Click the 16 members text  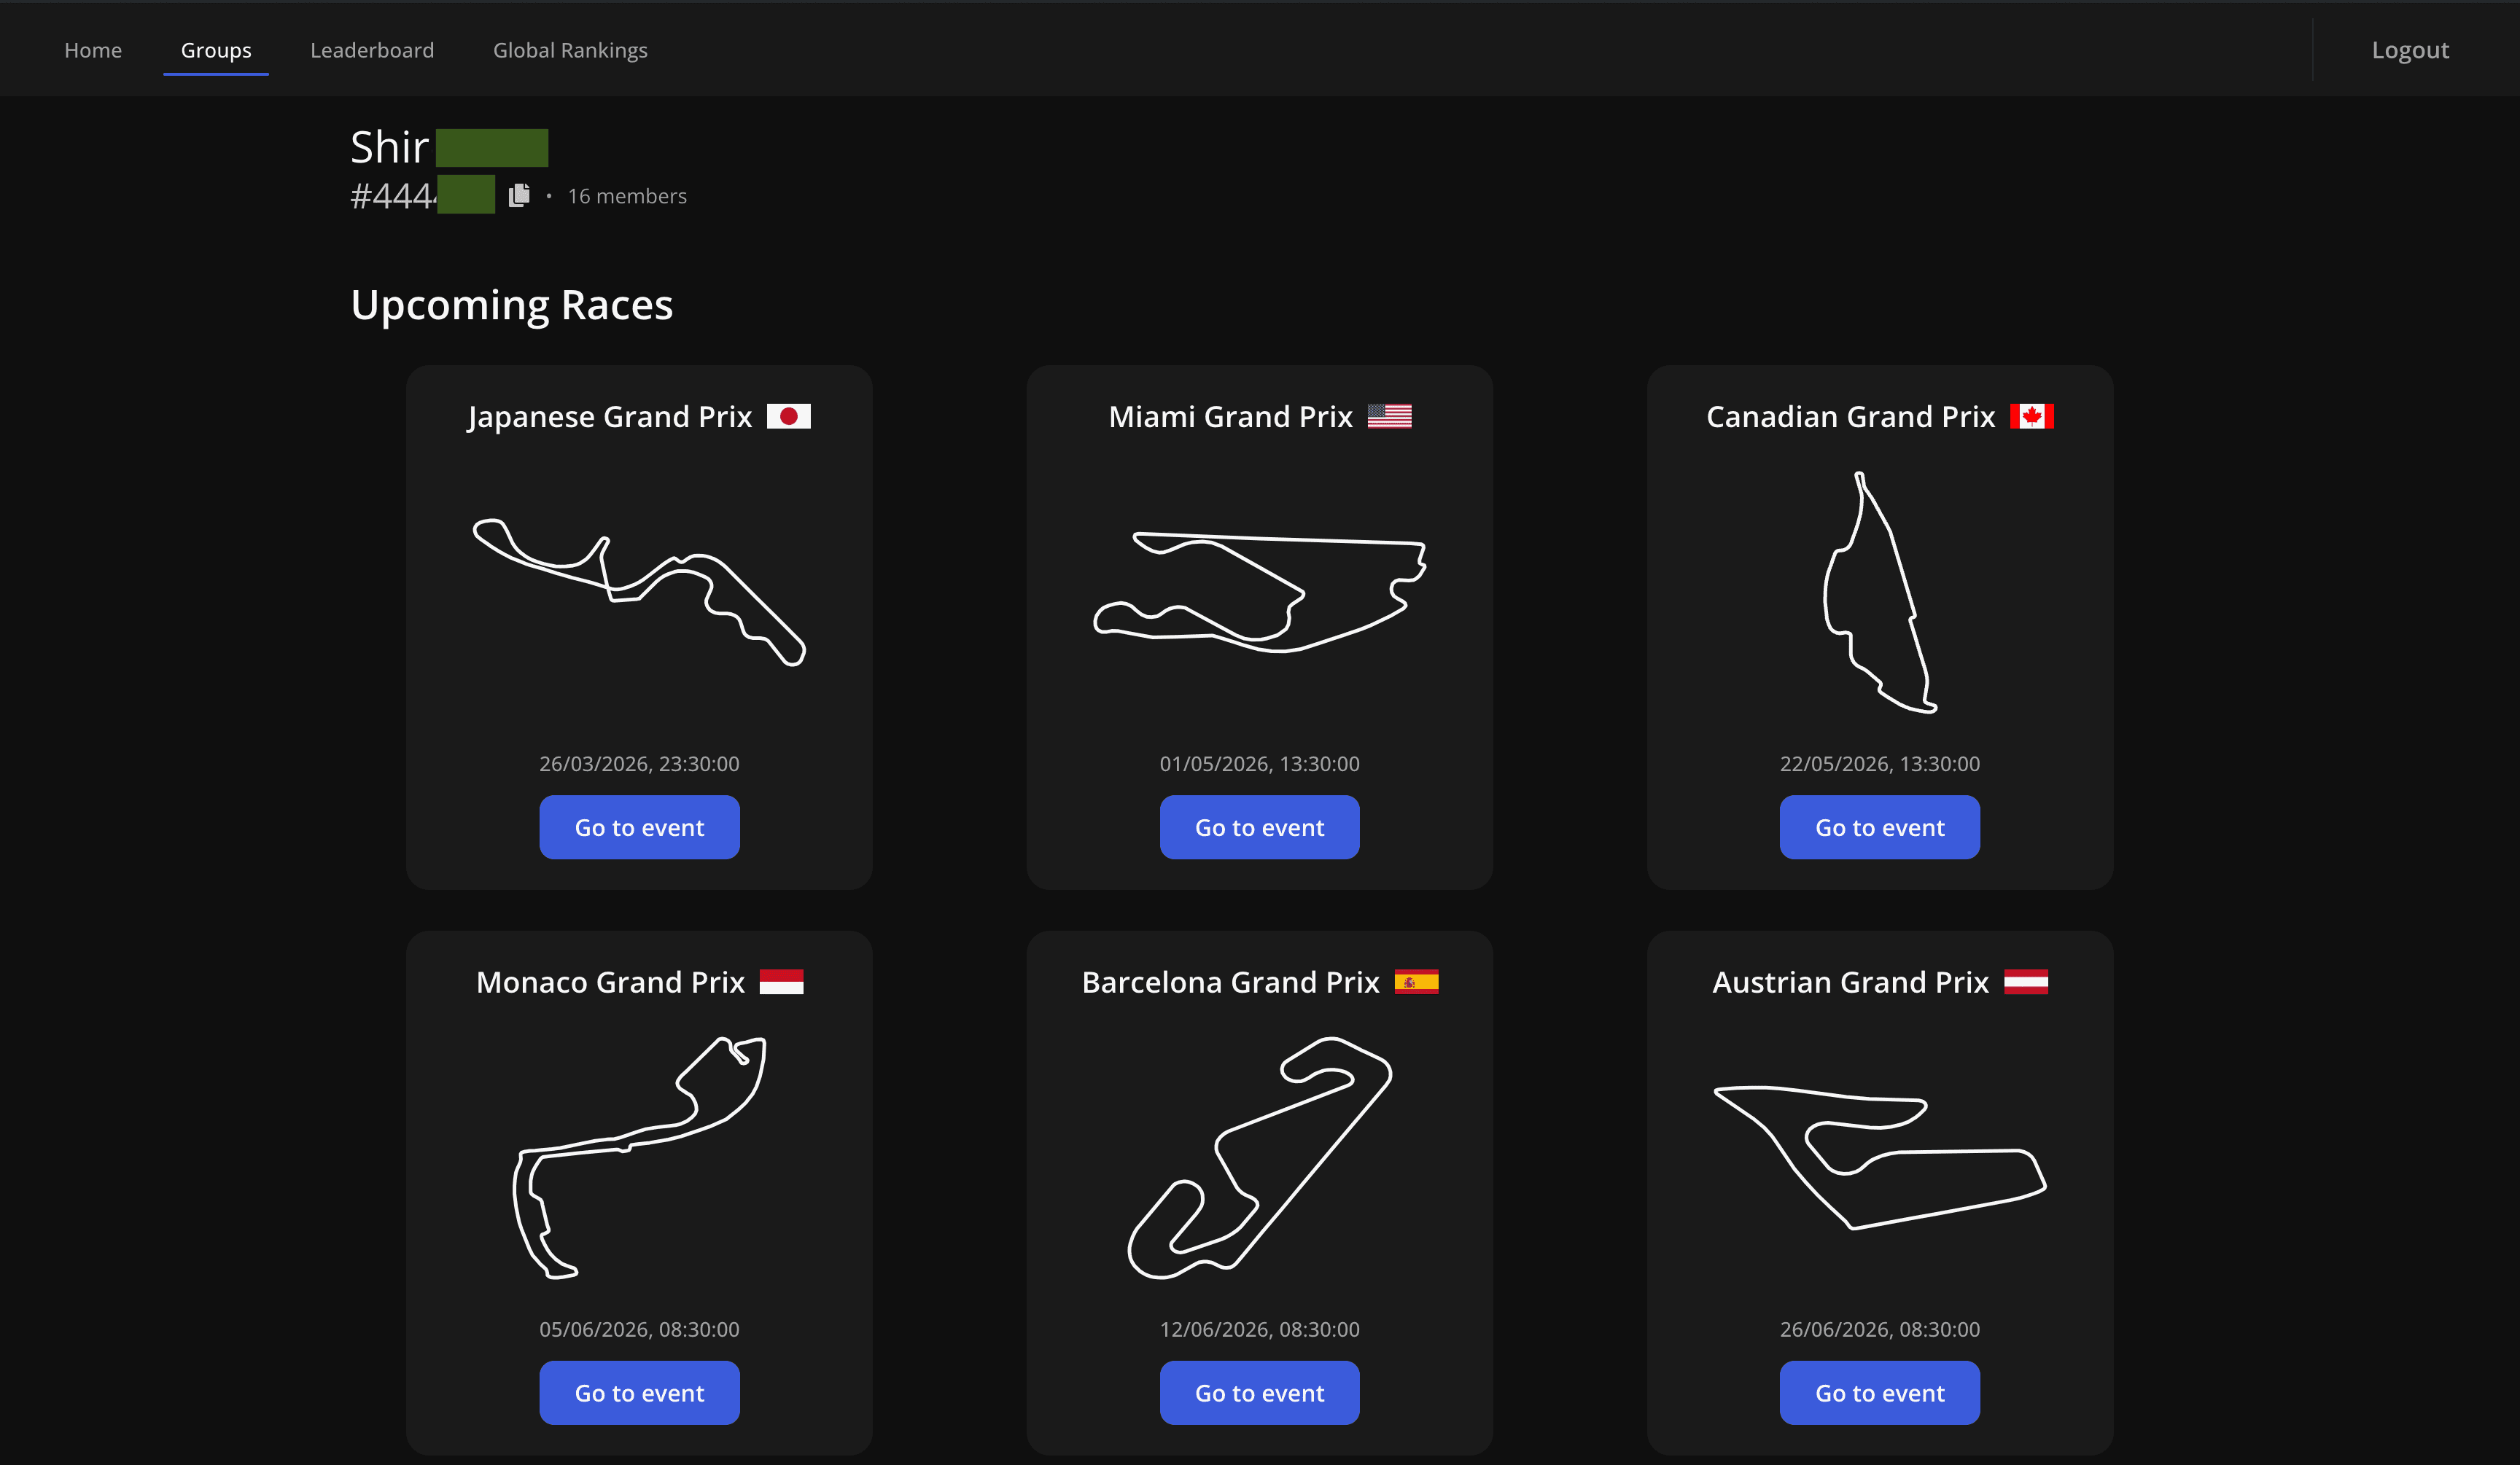pos(627,196)
